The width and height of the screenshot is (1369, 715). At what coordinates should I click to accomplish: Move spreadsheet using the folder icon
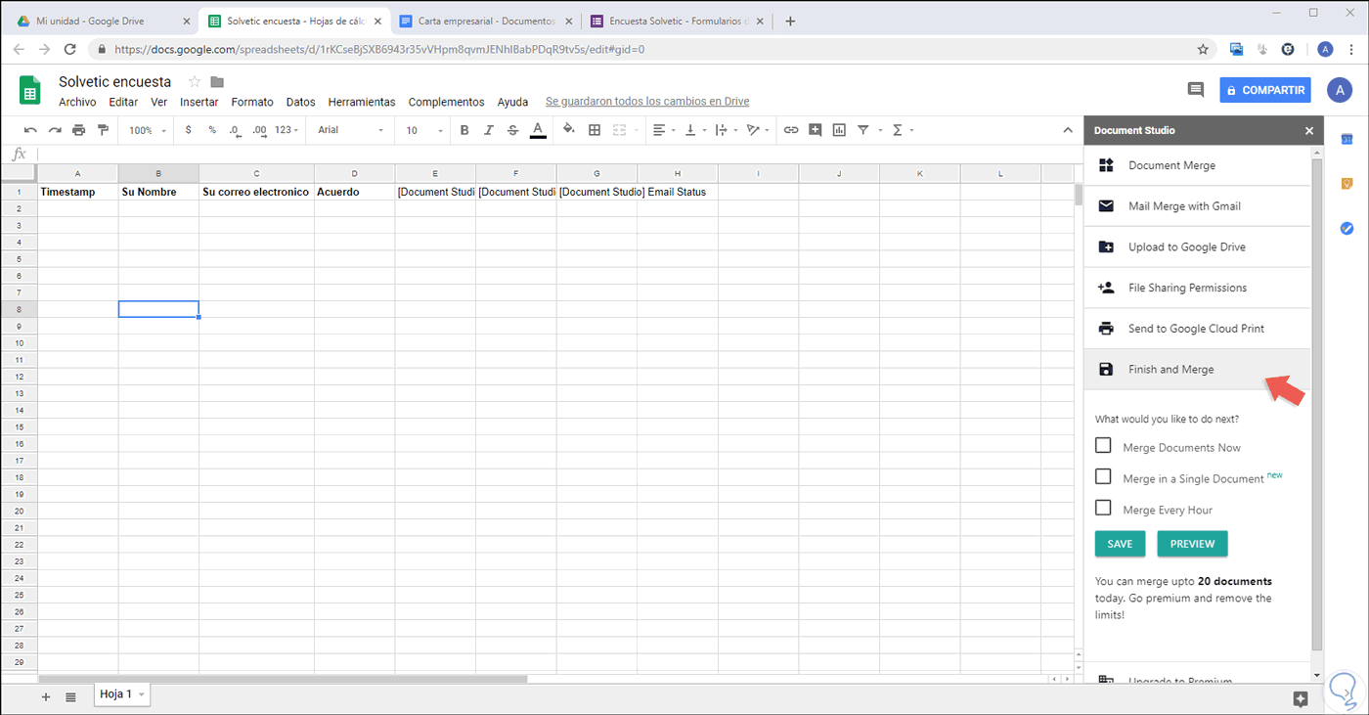(x=217, y=82)
